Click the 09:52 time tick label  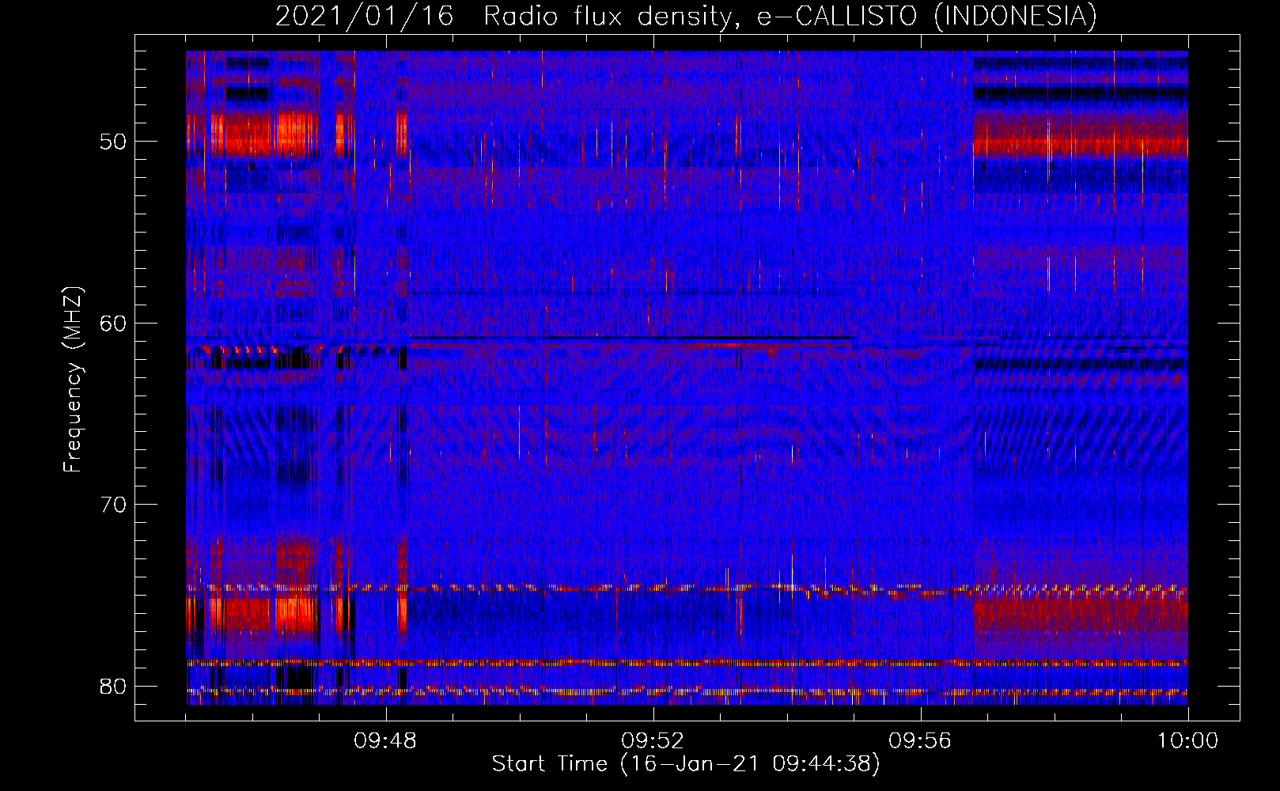(x=653, y=741)
